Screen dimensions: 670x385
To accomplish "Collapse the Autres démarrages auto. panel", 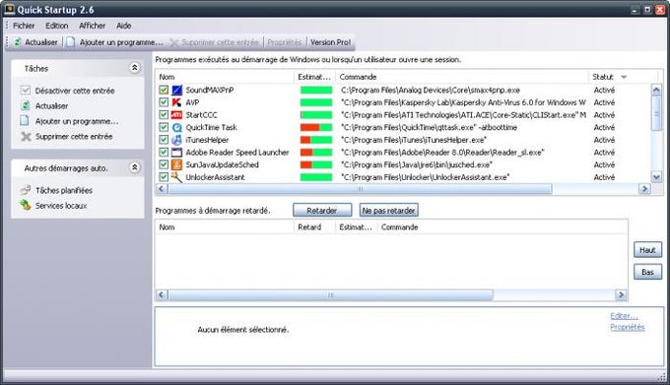I will [x=135, y=167].
